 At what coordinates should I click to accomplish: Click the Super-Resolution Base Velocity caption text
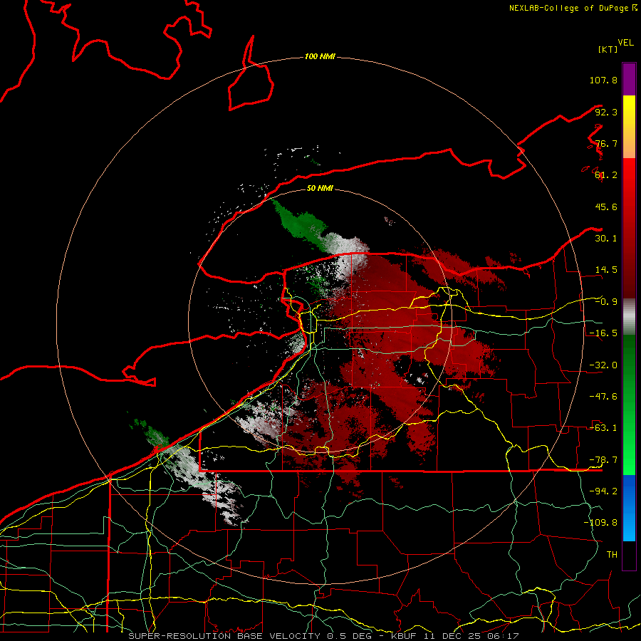pos(324,636)
